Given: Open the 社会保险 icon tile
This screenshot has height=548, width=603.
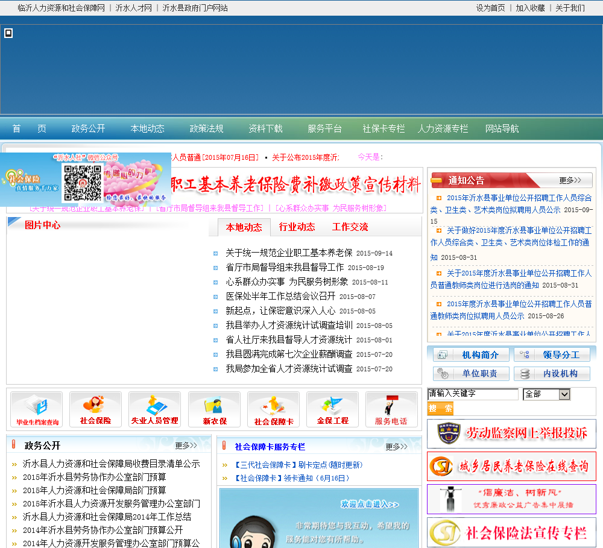Looking at the screenshot, I should (x=95, y=409).
